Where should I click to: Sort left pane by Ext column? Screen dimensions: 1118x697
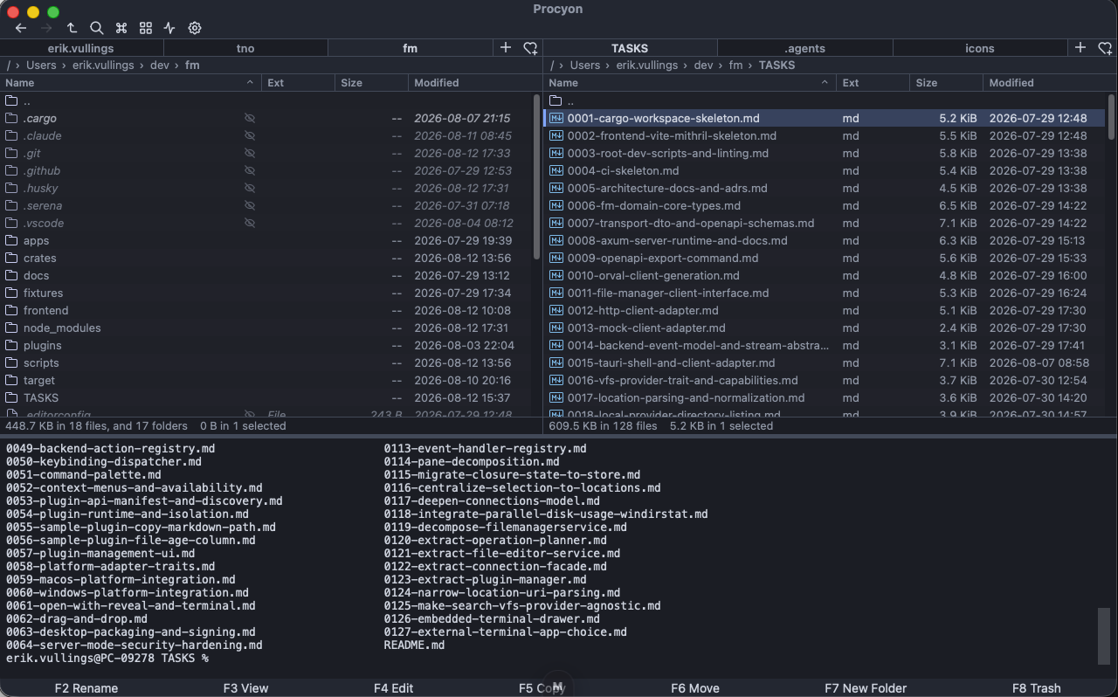pyautogui.click(x=298, y=83)
